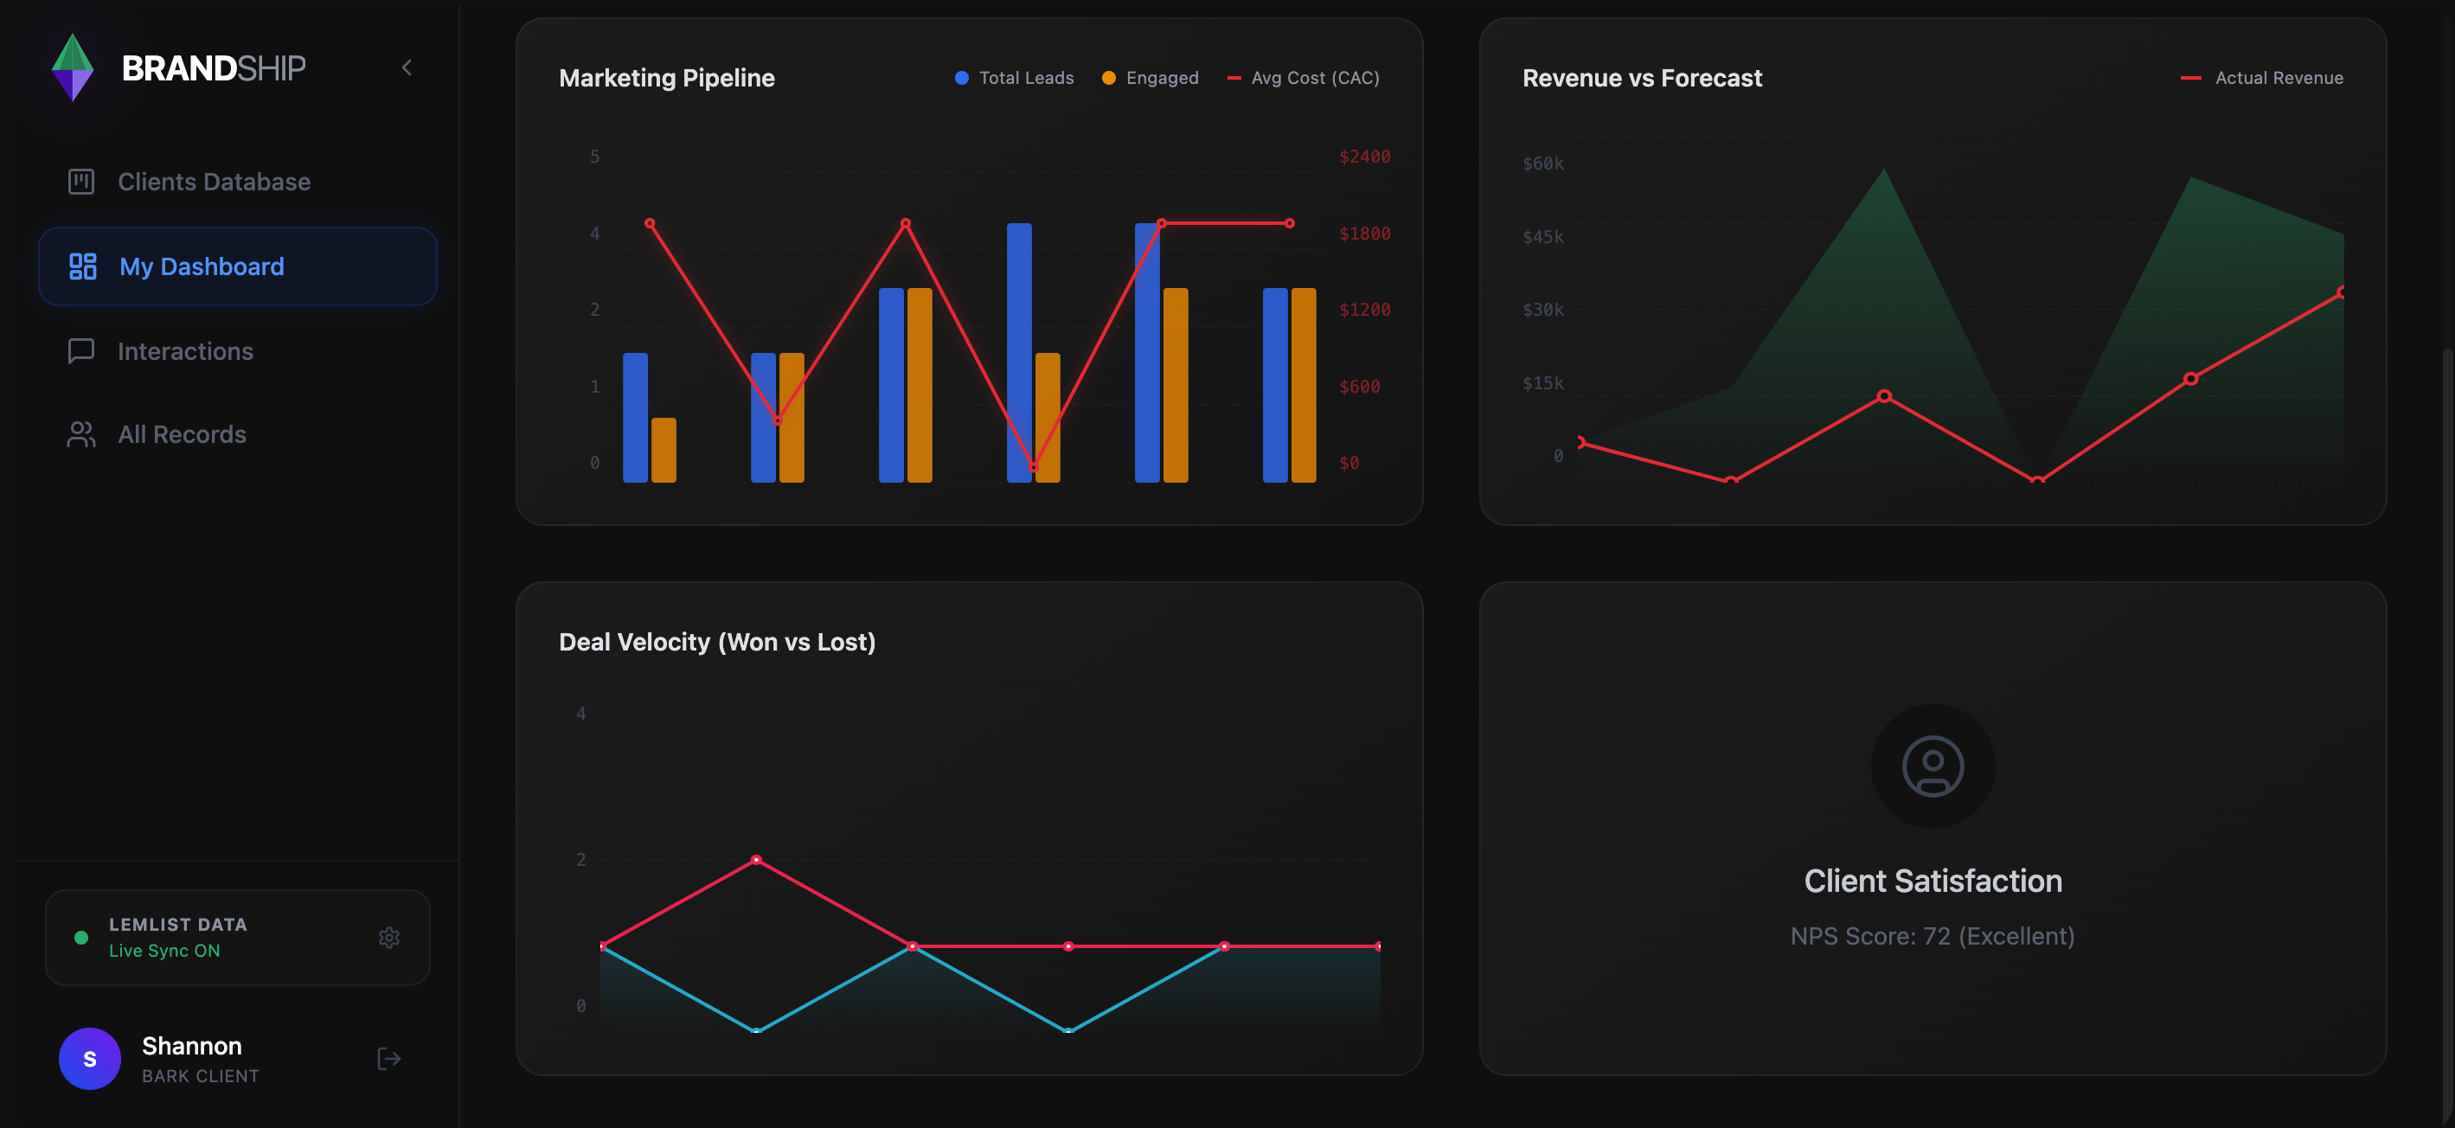
Task: Expand the Shannon account section
Action: [191, 1057]
